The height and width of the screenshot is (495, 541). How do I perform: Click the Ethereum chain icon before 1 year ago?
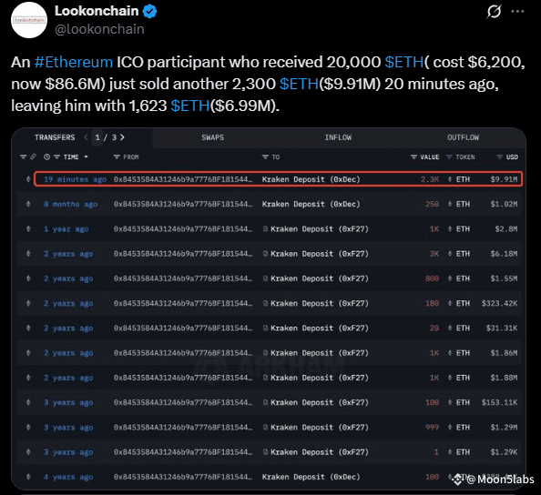(x=28, y=228)
